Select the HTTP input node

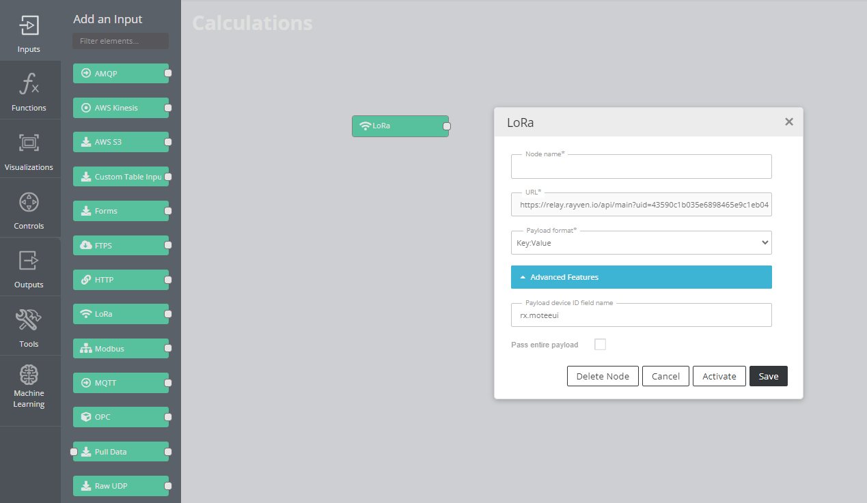point(121,280)
